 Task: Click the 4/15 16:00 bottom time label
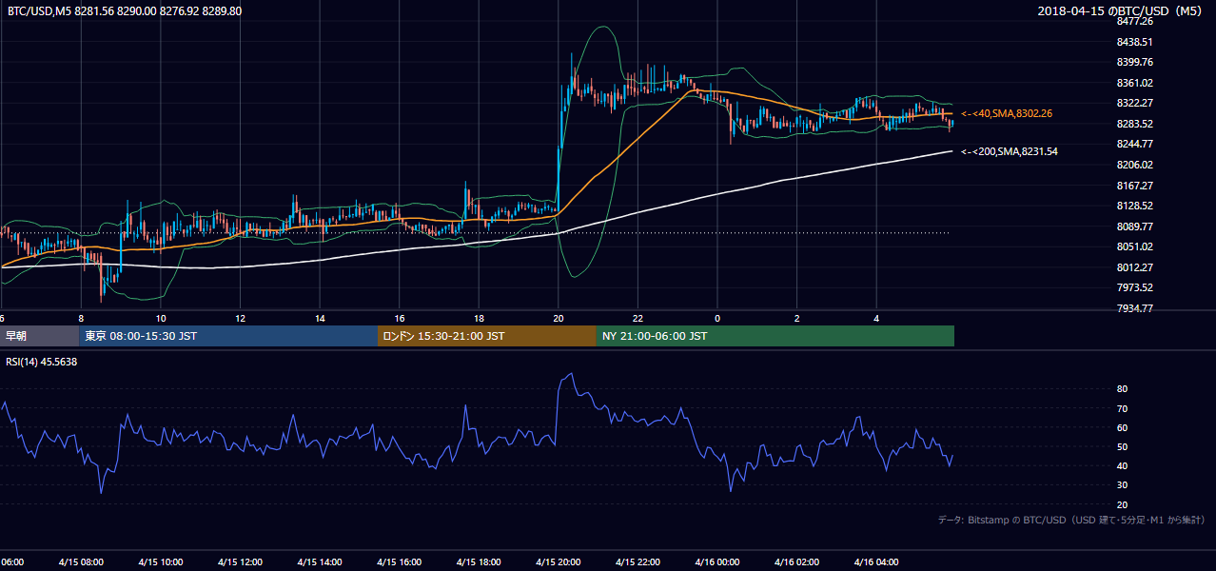pyautogui.click(x=399, y=562)
